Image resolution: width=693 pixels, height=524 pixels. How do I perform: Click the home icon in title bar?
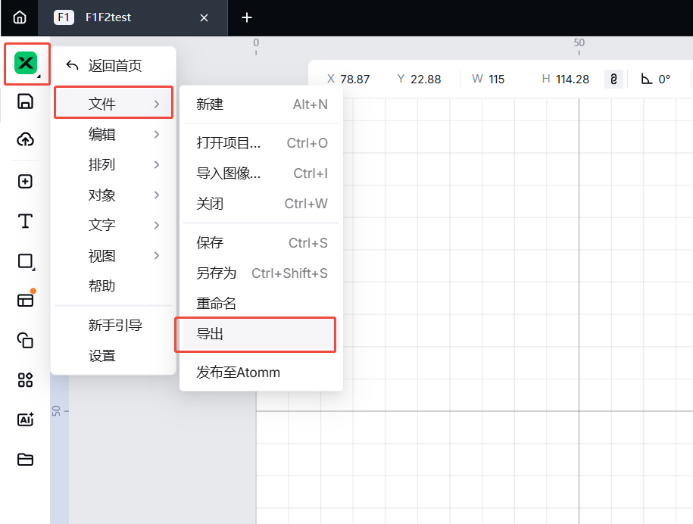20,17
